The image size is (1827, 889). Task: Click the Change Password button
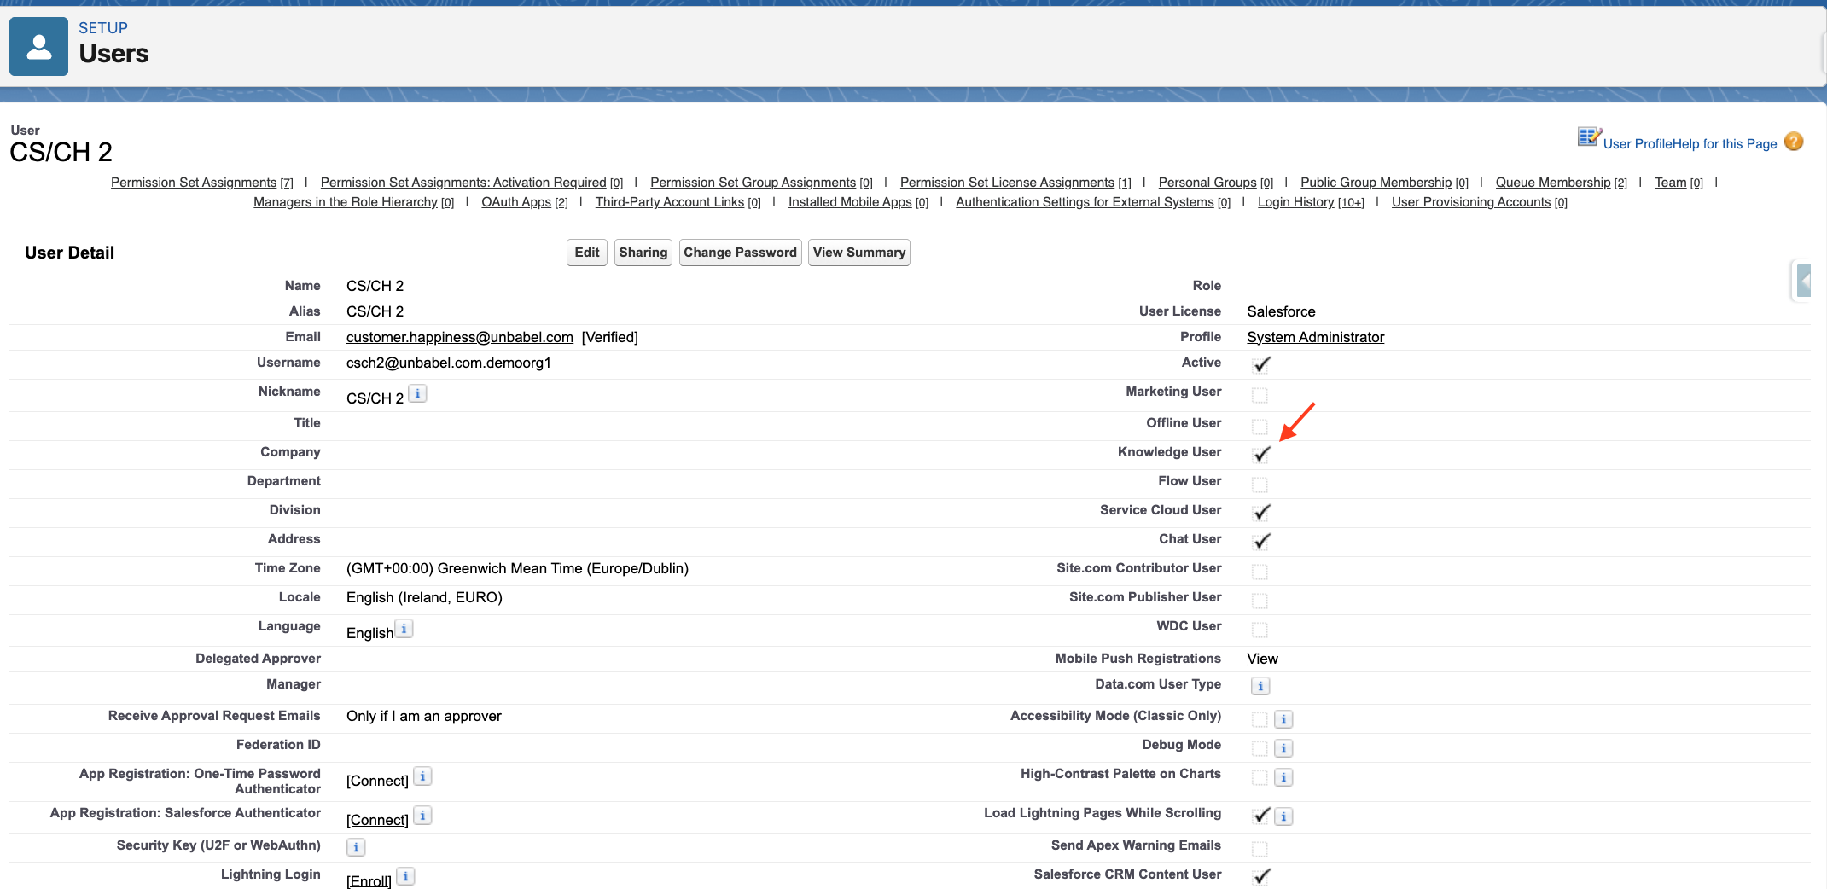pos(740,253)
